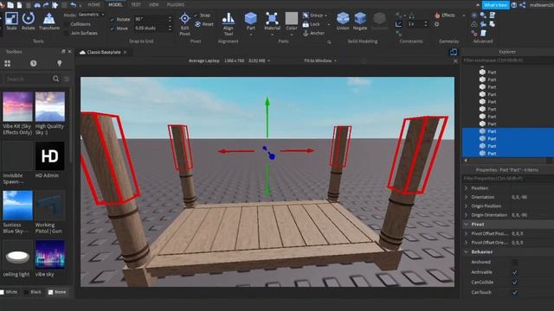The height and width of the screenshot is (311, 554).
Task: Toggle the device emulator icon above viewport
Action: click(x=453, y=52)
